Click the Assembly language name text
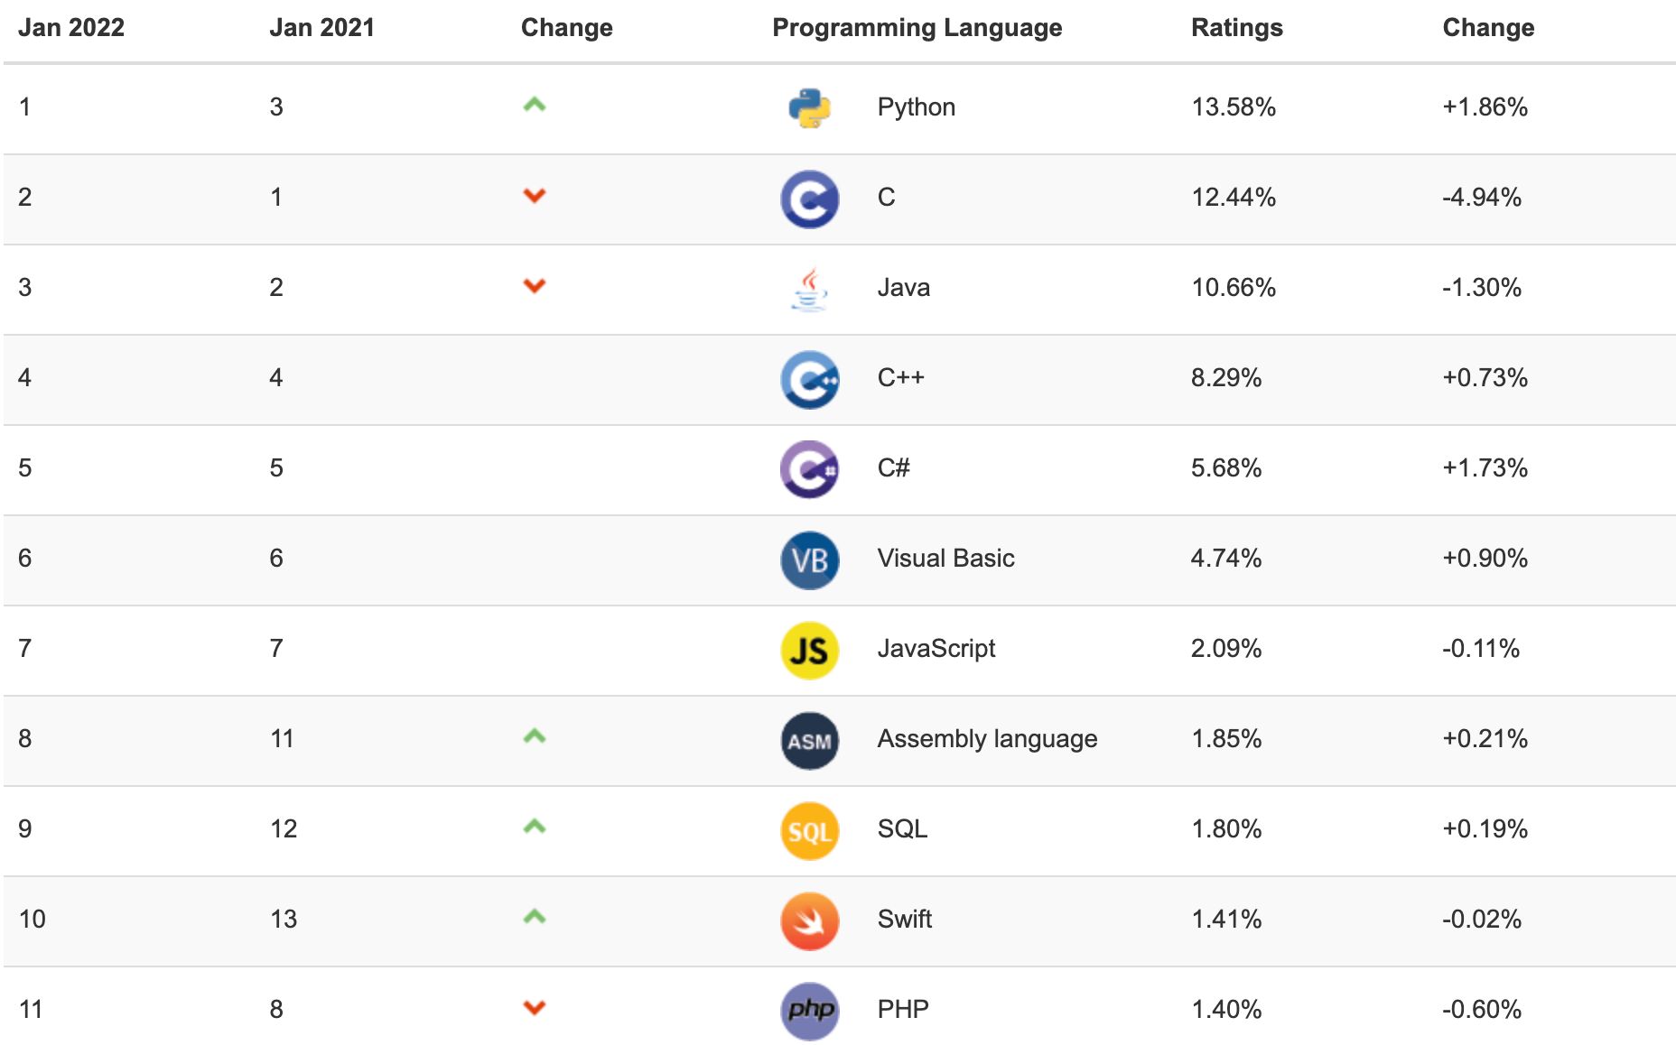This screenshot has width=1676, height=1045. [987, 739]
